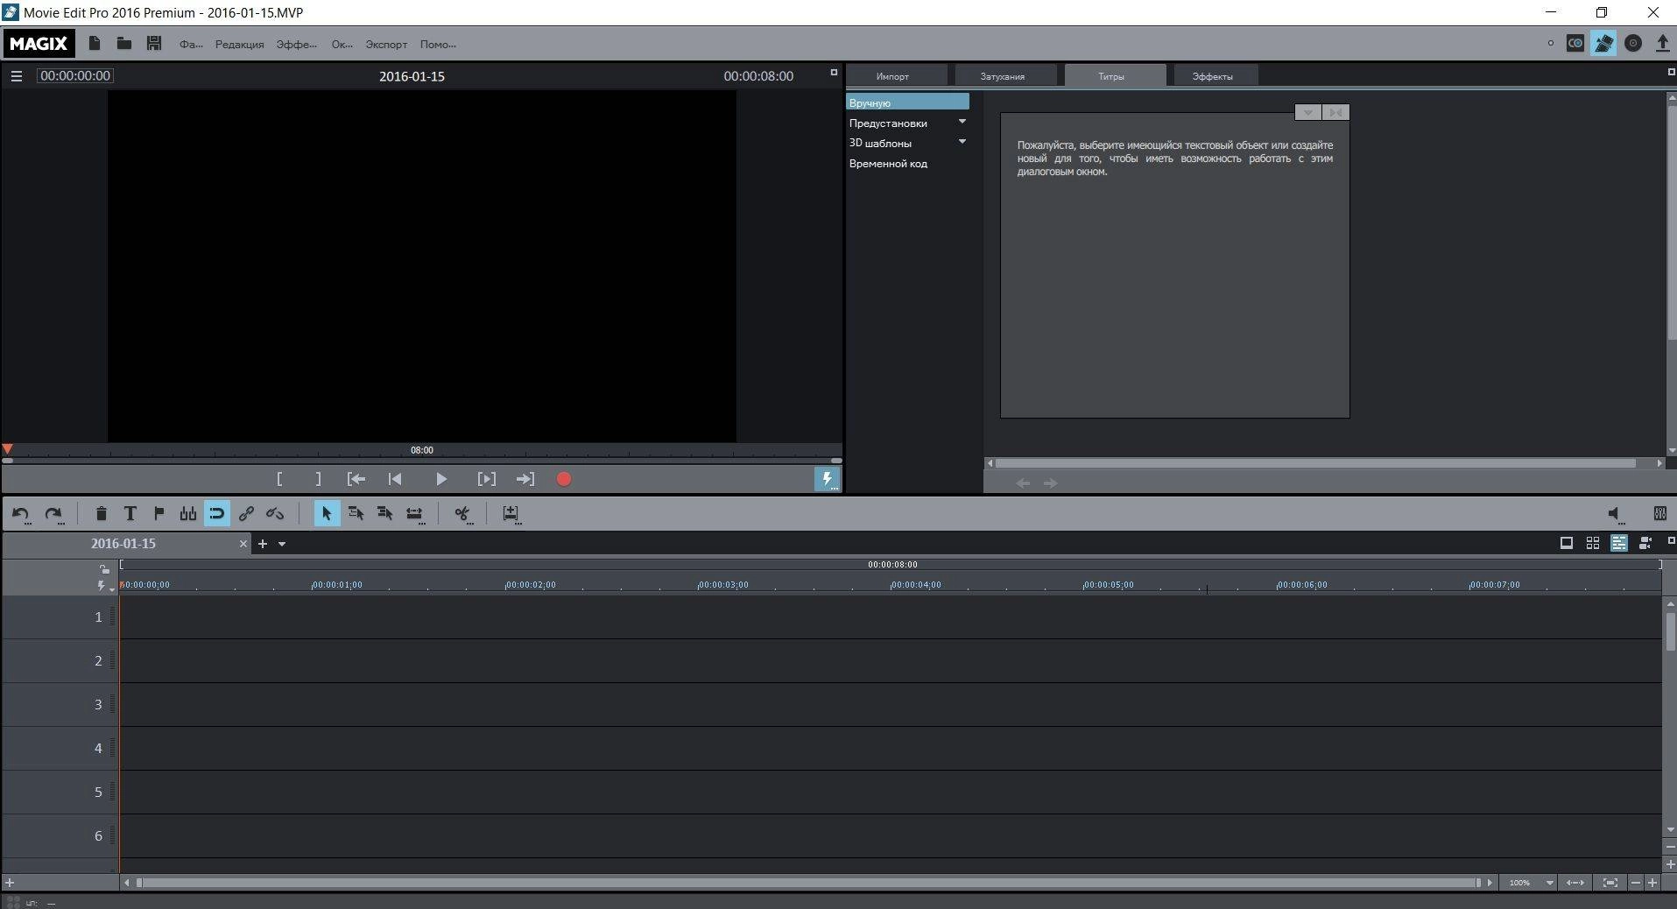Click the speaker volume icon
Viewport: 1677px width, 909px height.
1616,515
